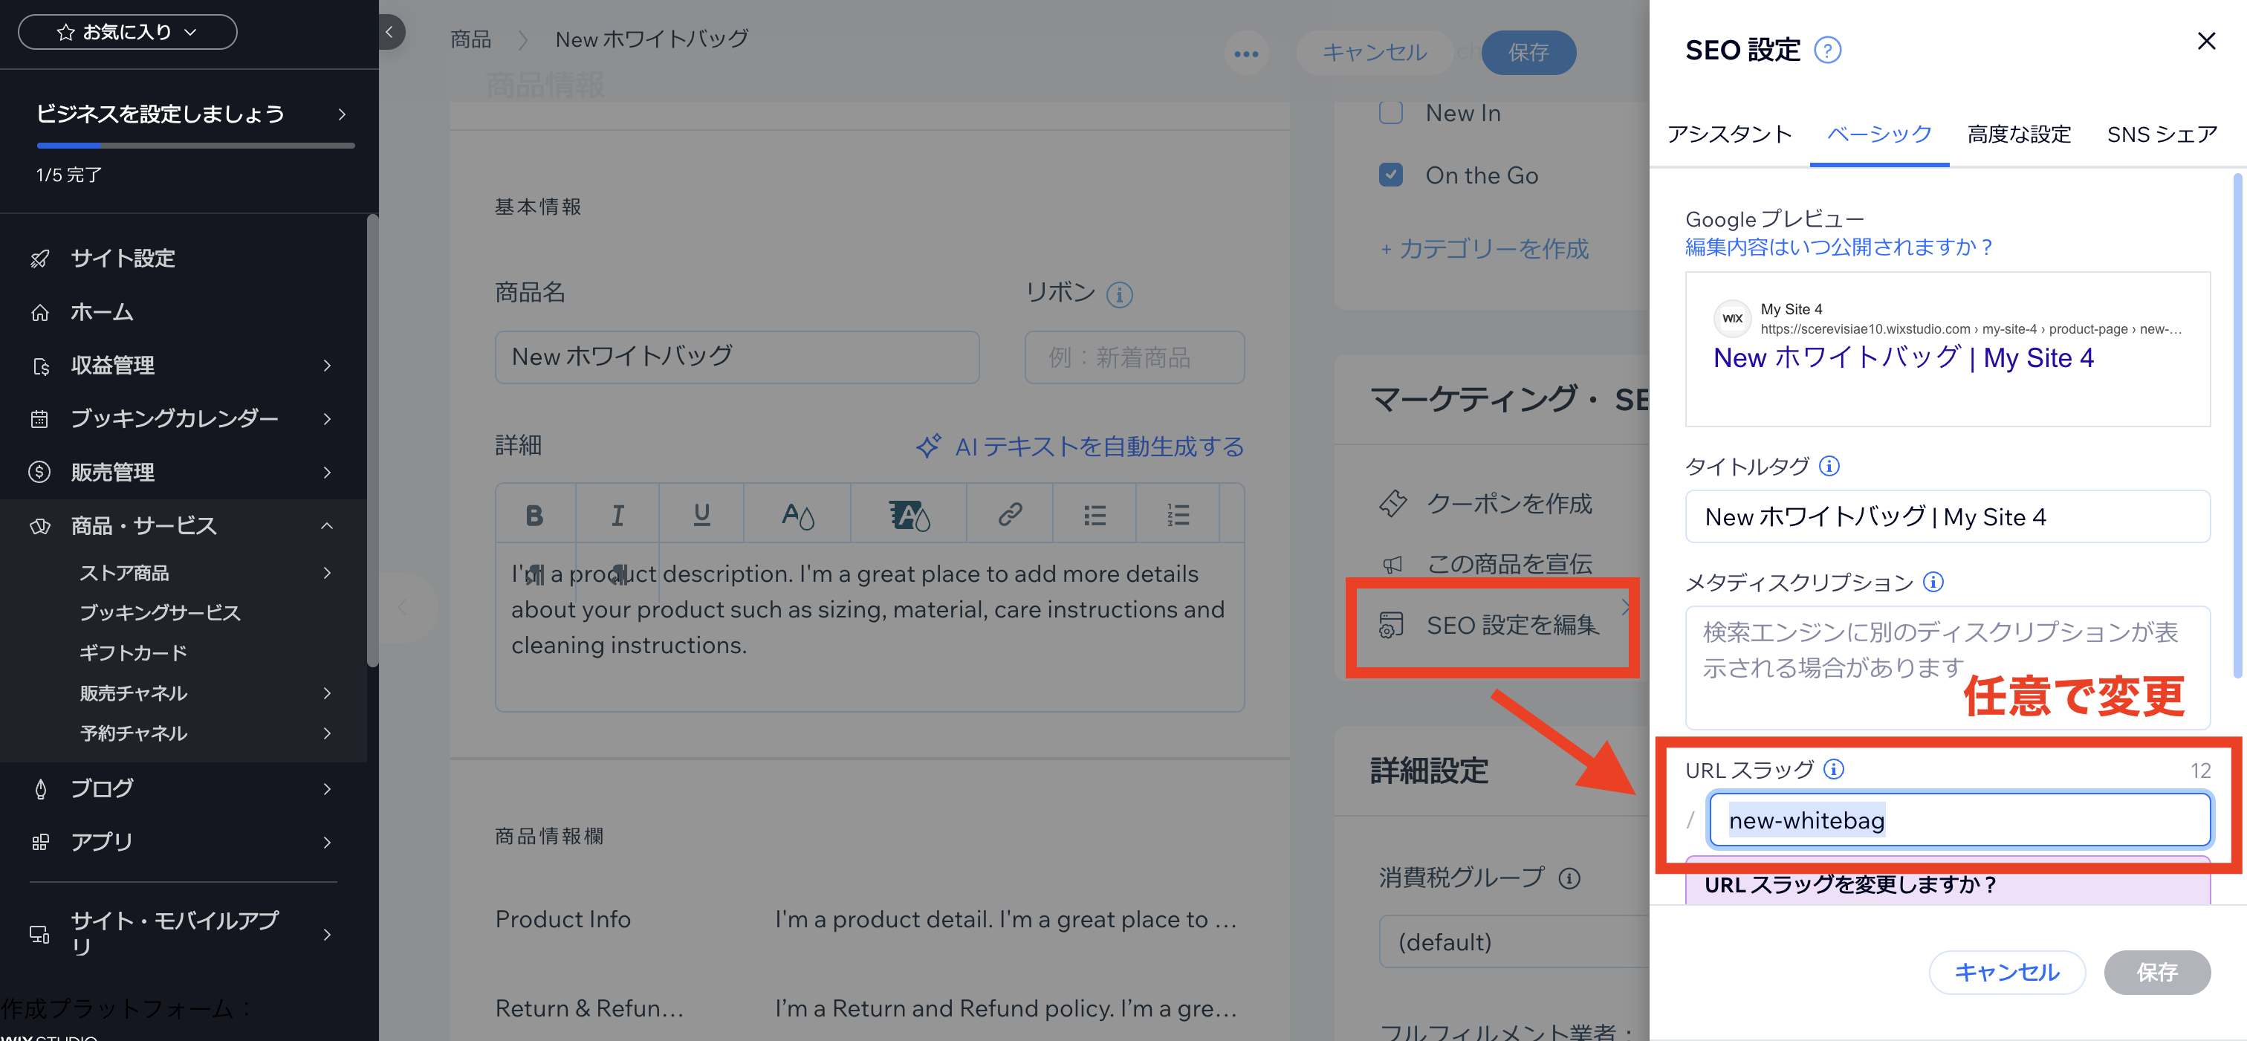Collapse the sidebar with arrow button
Image resolution: width=2247 pixels, height=1041 pixels.
coord(390,33)
